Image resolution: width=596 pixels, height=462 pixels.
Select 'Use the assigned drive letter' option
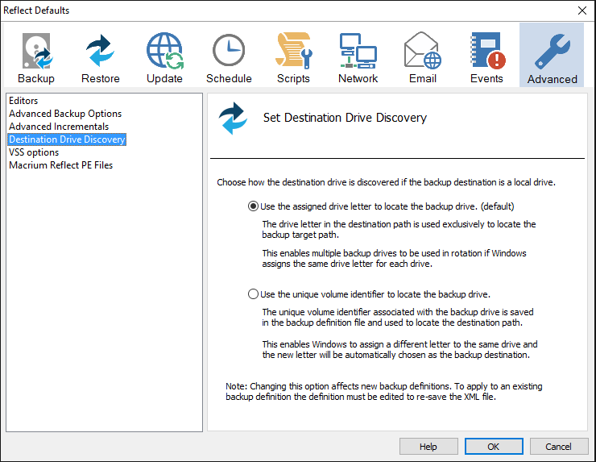click(255, 206)
